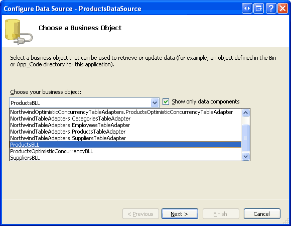Close the Configure Data Source dialog
291x226 pixels.
coord(282,9)
